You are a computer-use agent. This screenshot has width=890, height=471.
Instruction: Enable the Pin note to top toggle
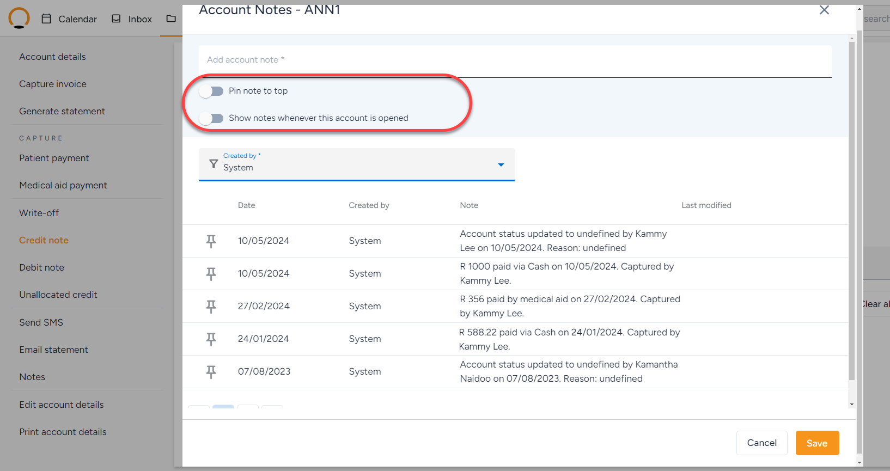pyautogui.click(x=211, y=91)
